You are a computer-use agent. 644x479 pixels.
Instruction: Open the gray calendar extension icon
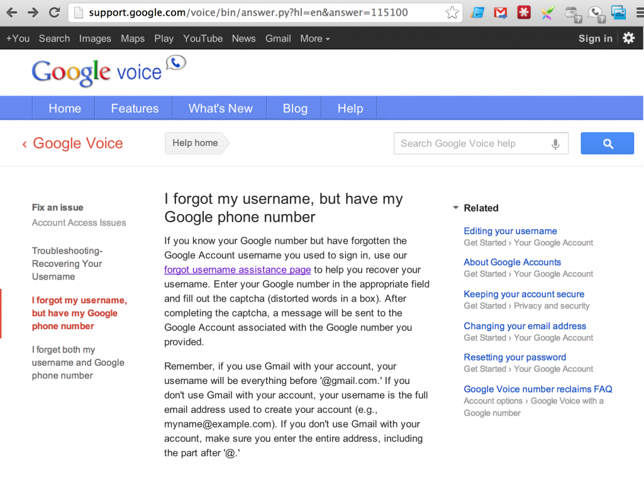pos(572,14)
